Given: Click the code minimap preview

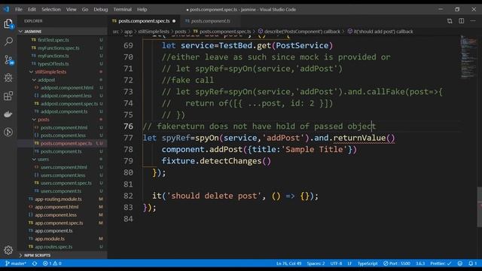Looking at the screenshot, I should (468, 57).
